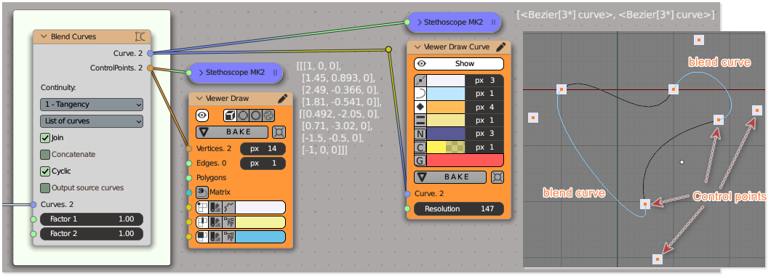Click the pencil icon on Viewer Draw Curve
This screenshot has width=771, height=276.
[501, 46]
